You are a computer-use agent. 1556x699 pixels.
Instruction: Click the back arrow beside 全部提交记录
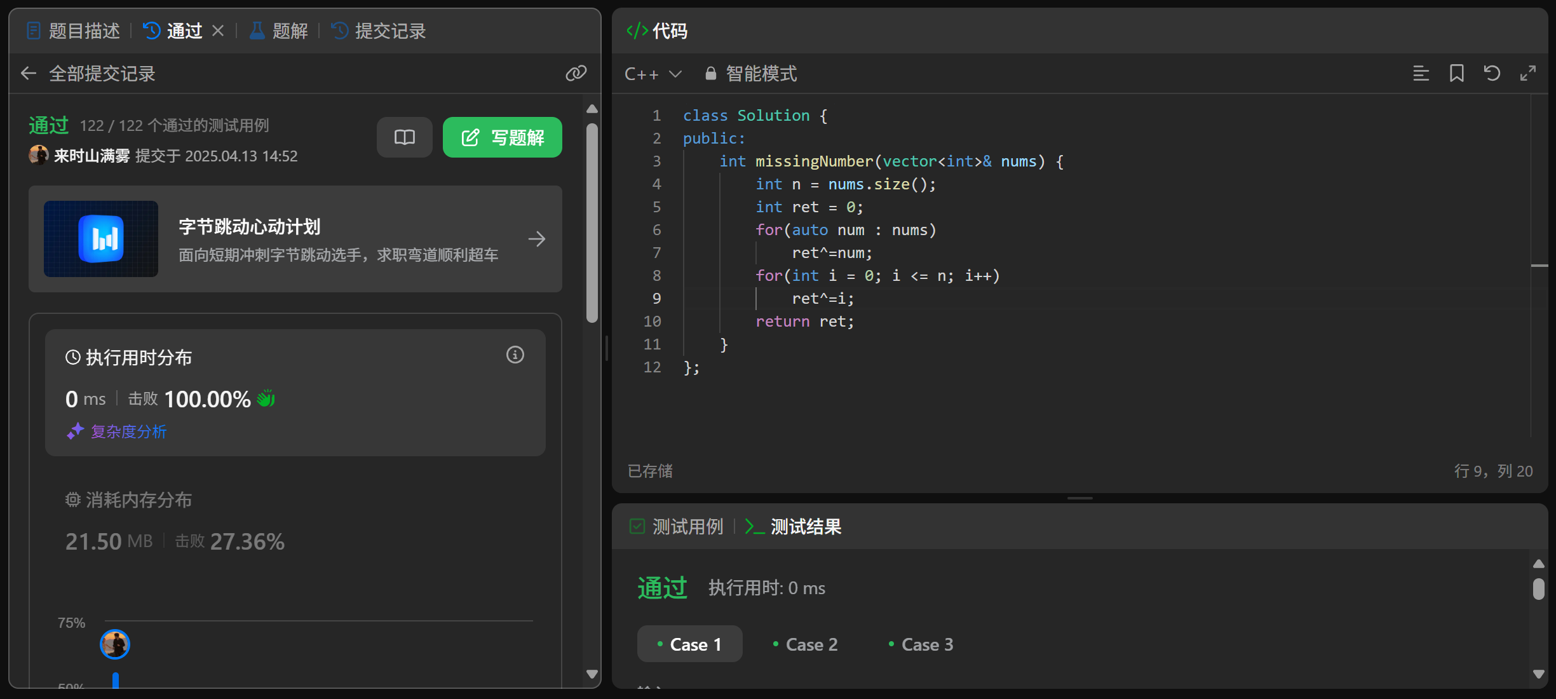[x=28, y=74]
